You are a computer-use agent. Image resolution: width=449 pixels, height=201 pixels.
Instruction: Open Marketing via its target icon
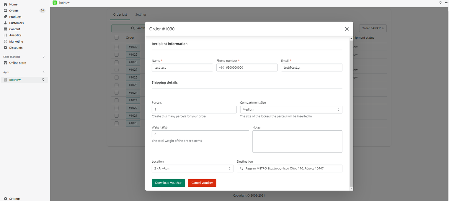click(x=5, y=42)
